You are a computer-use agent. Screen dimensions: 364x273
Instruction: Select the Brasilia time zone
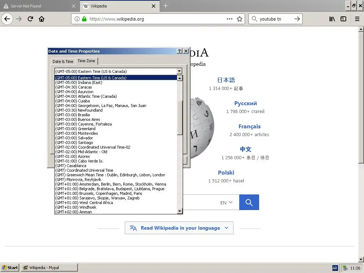point(116,115)
